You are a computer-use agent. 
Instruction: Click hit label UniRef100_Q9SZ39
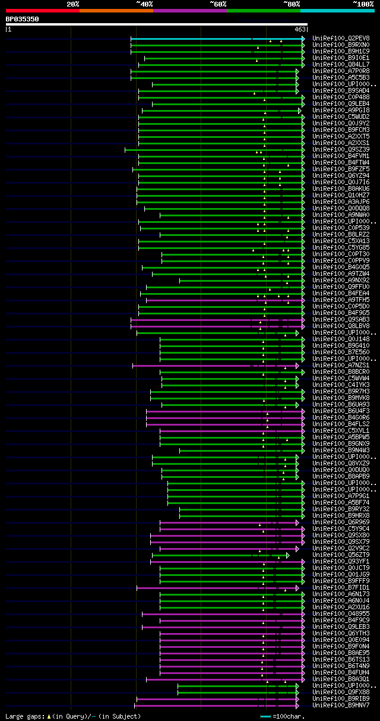(x=341, y=150)
